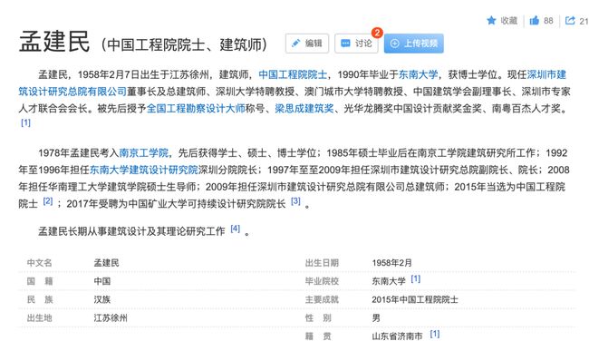This screenshot has height=341, width=589.
Task: Click reference [1] beside 山东省济南市
Action: (x=435, y=334)
